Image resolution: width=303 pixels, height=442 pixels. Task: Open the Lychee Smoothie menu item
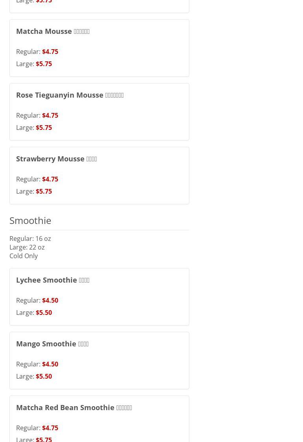coord(53,280)
